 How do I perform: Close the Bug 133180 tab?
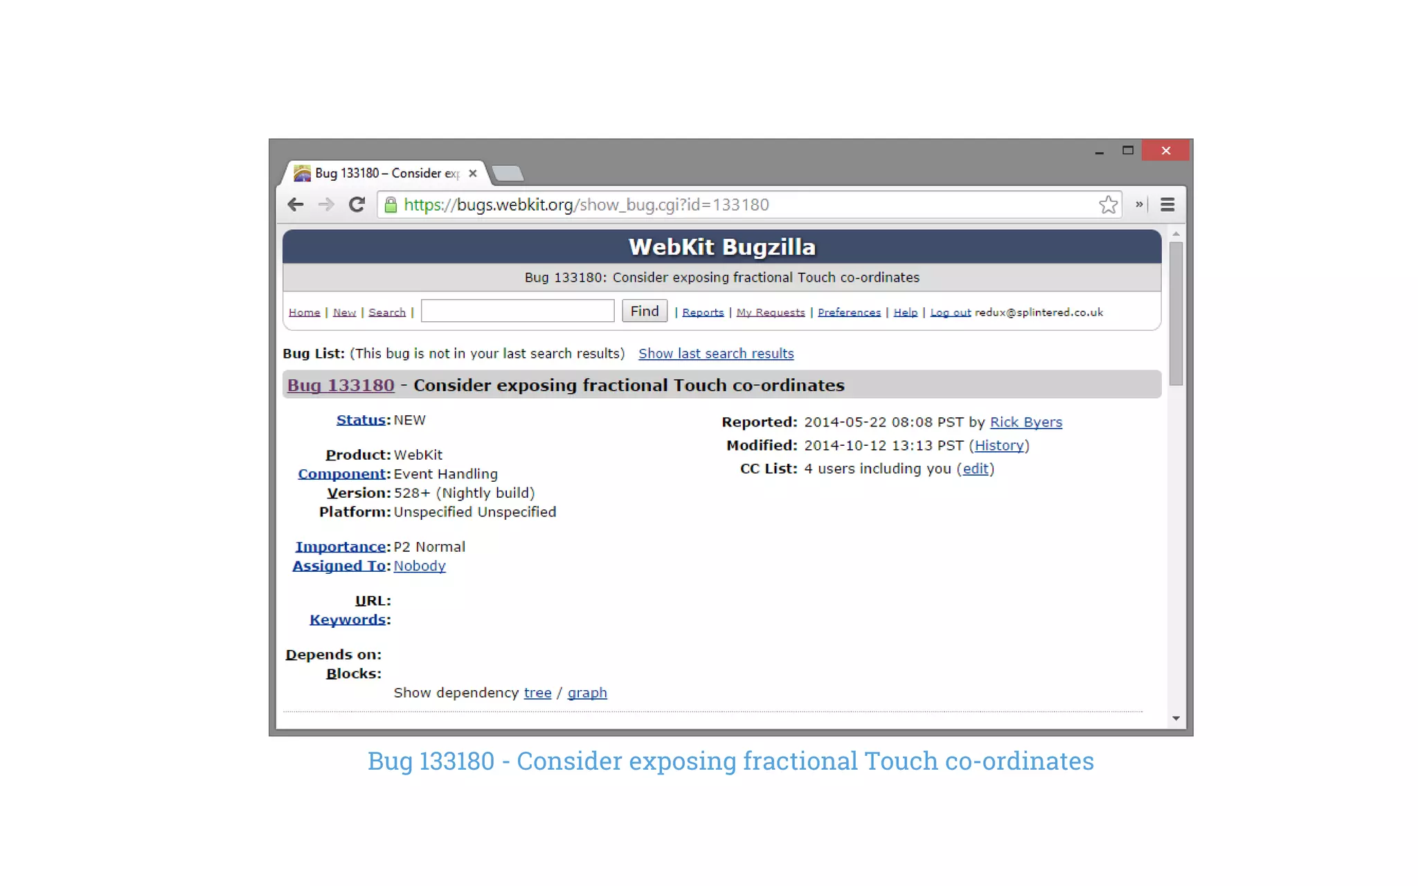click(x=473, y=173)
